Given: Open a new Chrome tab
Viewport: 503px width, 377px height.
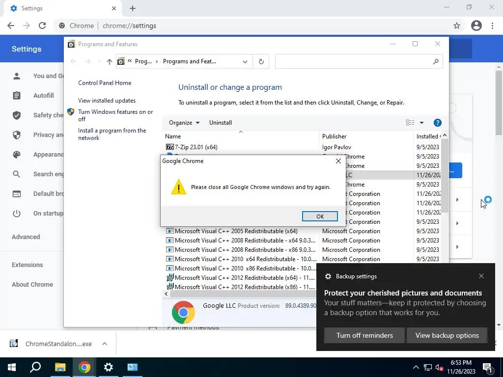Looking at the screenshot, I should point(133,8).
